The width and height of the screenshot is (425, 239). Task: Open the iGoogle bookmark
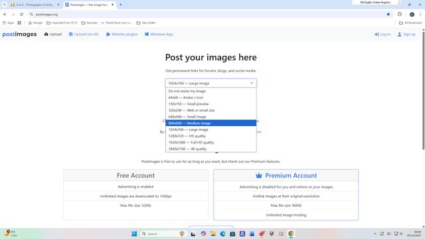(x=35, y=23)
